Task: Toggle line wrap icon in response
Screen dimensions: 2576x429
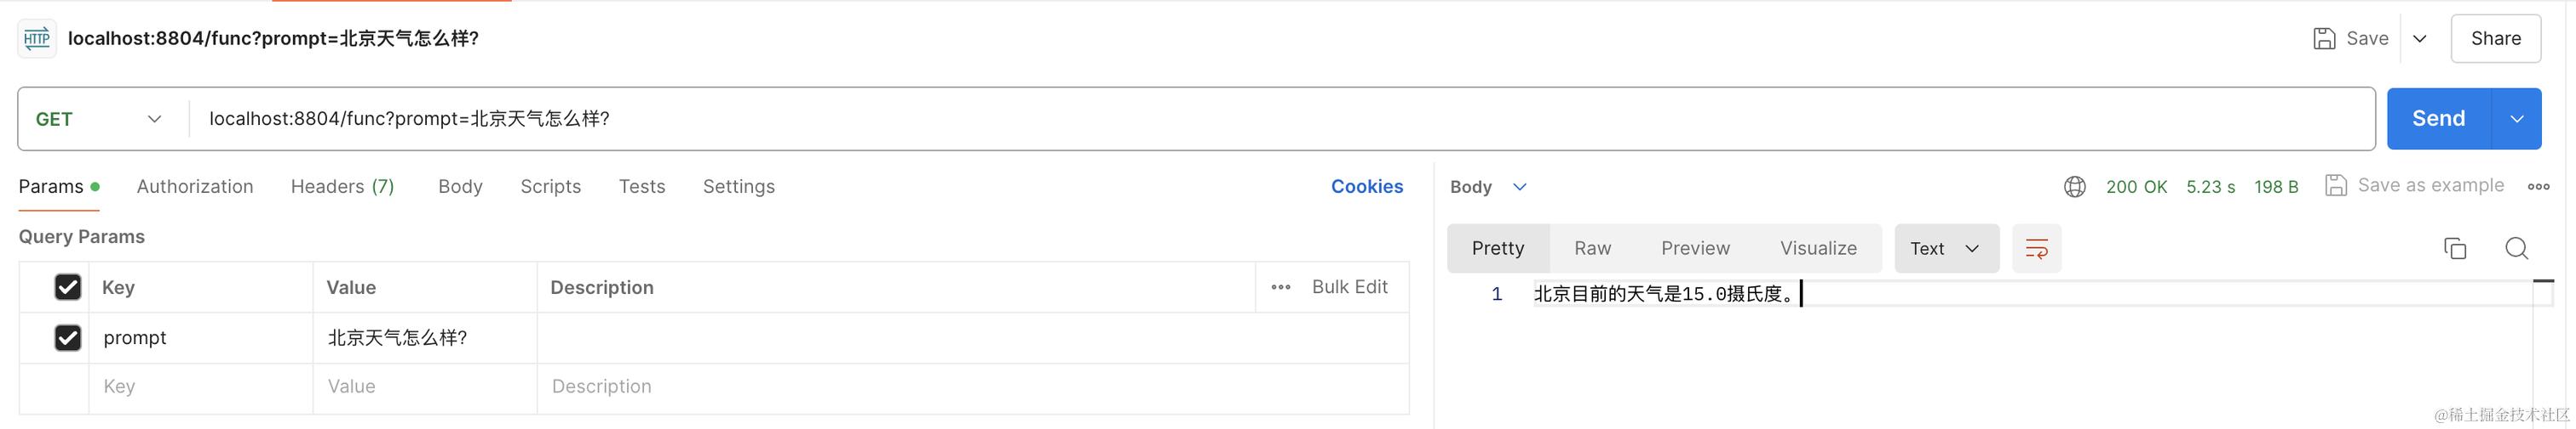Action: click(x=2036, y=248)
